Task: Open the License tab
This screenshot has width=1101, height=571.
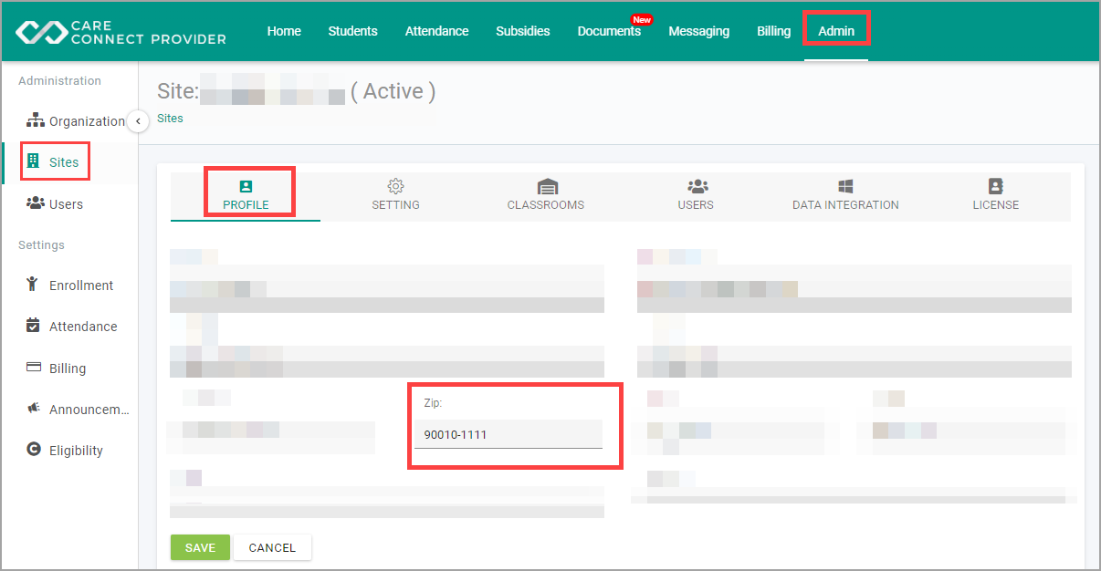Action: click(995, 194)
